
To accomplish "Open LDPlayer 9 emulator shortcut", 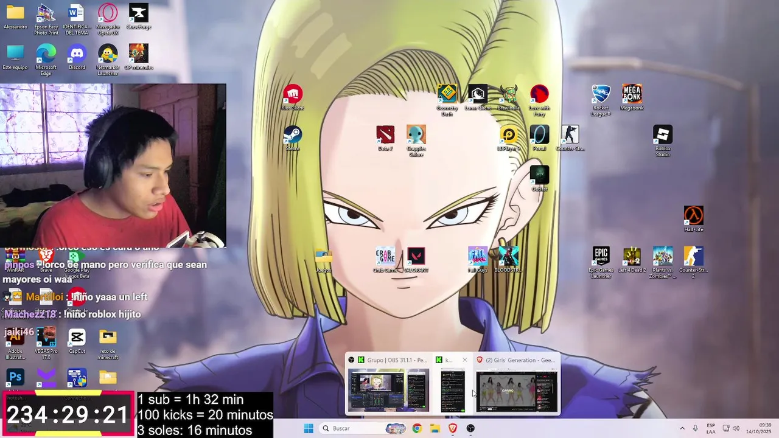I will pos(508,138).
